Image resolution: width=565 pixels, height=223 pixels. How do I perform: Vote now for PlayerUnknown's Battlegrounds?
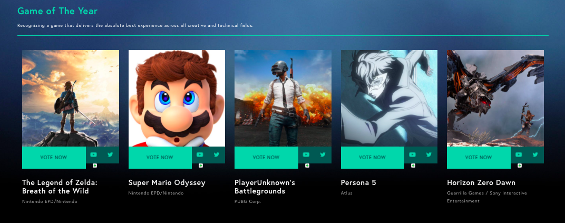tap(266, 158)
